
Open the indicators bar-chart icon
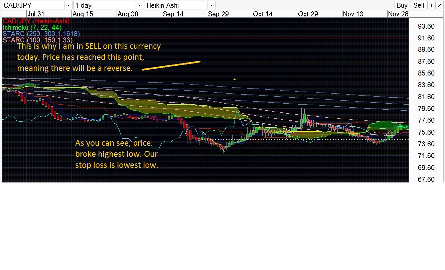coord(431,5)
